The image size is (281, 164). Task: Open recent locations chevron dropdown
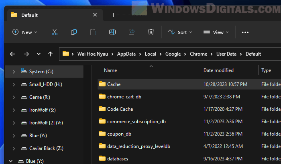click(39, 54)
